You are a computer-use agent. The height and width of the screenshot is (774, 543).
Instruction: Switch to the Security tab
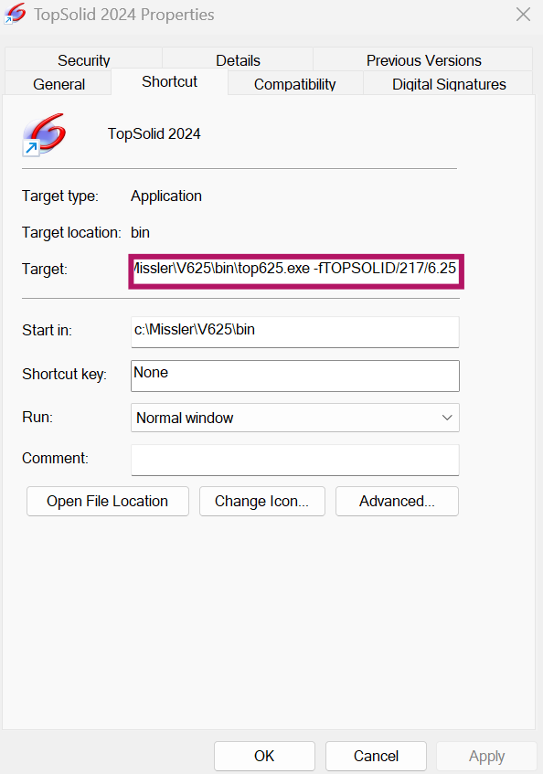pyautogui.click(x=83, y=59)
